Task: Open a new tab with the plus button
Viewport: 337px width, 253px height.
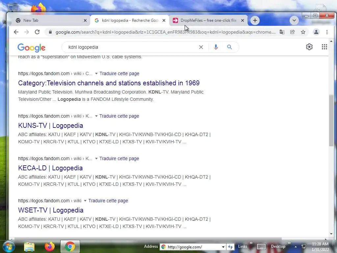Action: pyautogui.click(x=255, y=20)
